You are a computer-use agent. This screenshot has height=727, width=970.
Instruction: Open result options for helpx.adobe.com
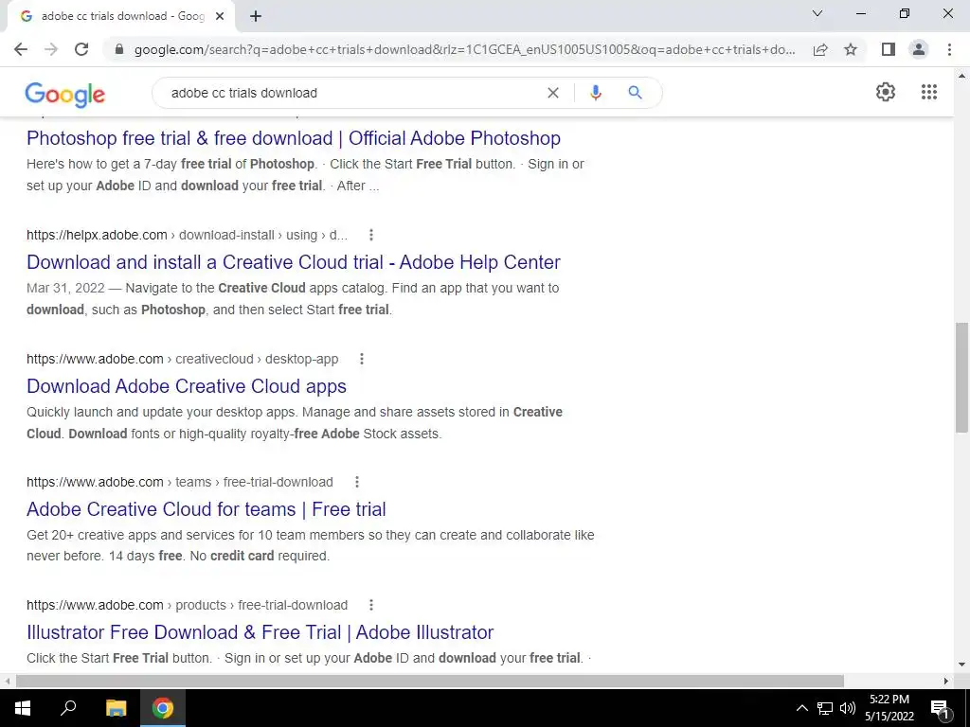point(371,235)
